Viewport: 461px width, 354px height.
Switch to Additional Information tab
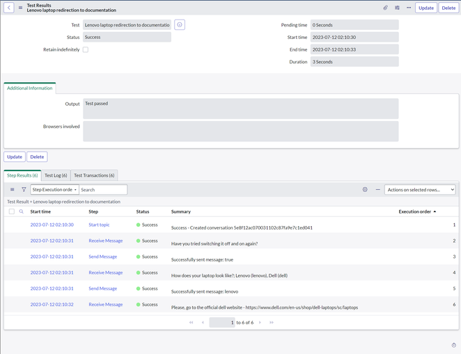point(30,88)
